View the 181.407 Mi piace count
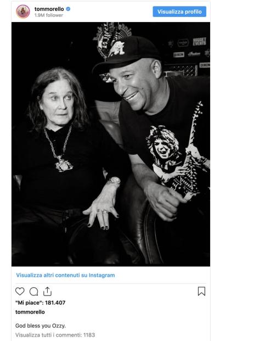The width and height of the screenshot is (276, 341). (x=40, y=303)
